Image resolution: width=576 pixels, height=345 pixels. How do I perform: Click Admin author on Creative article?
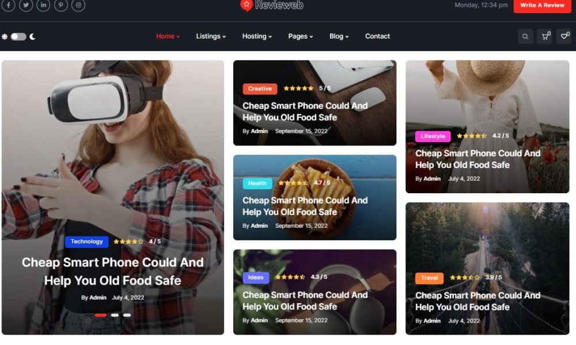pos(259,131)
